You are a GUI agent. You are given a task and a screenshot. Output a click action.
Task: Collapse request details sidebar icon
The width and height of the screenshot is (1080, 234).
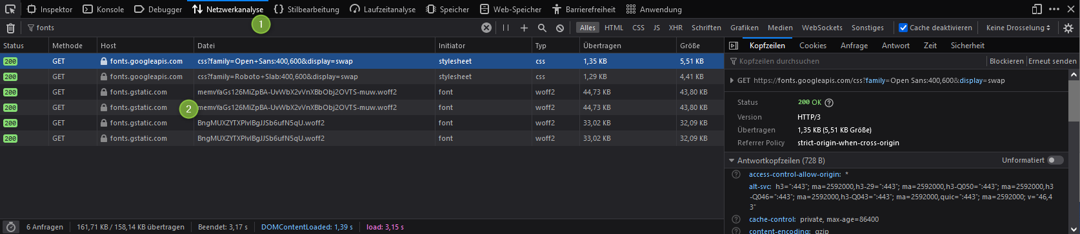point(733,46)
